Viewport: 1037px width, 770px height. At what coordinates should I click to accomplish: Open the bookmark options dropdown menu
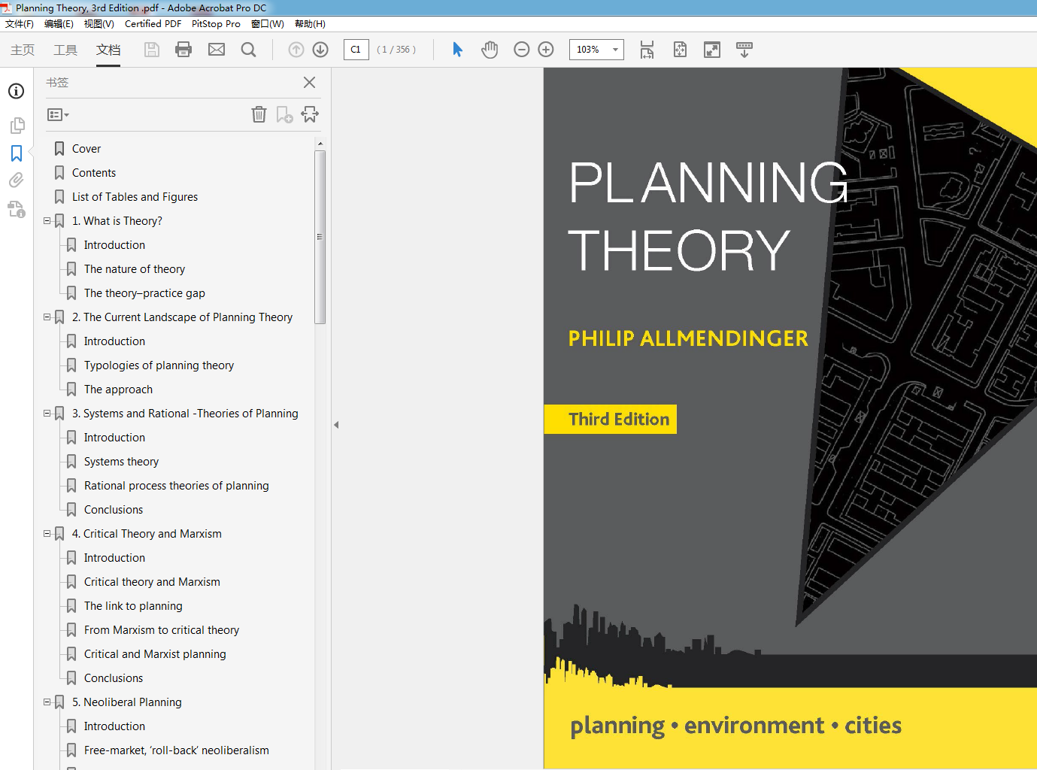[58, 115]
